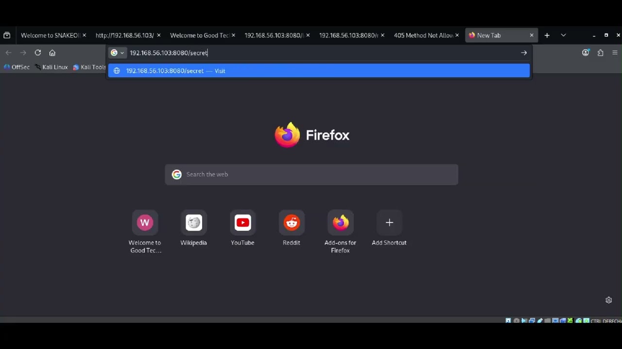Open the Firefox View tab list icon
Viewport: 622px width, 349px height.
click(x=7, y=35)
